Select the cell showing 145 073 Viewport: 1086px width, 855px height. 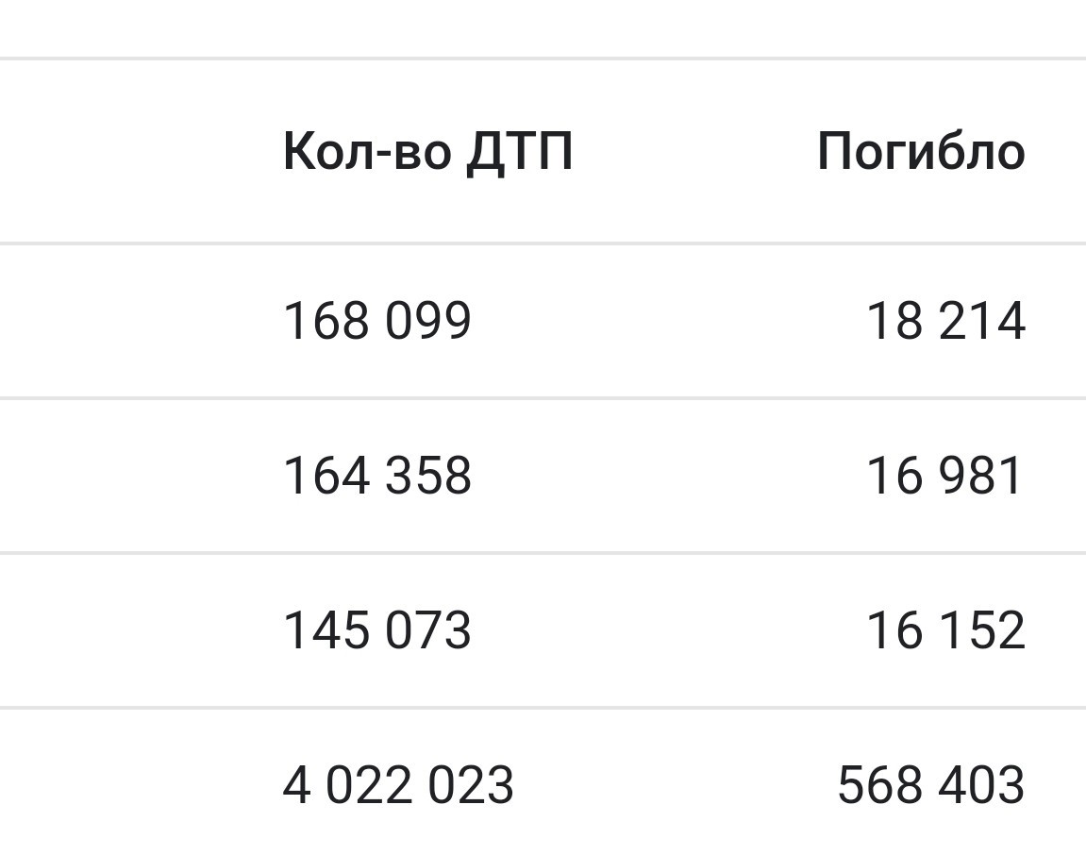(377, 630)
